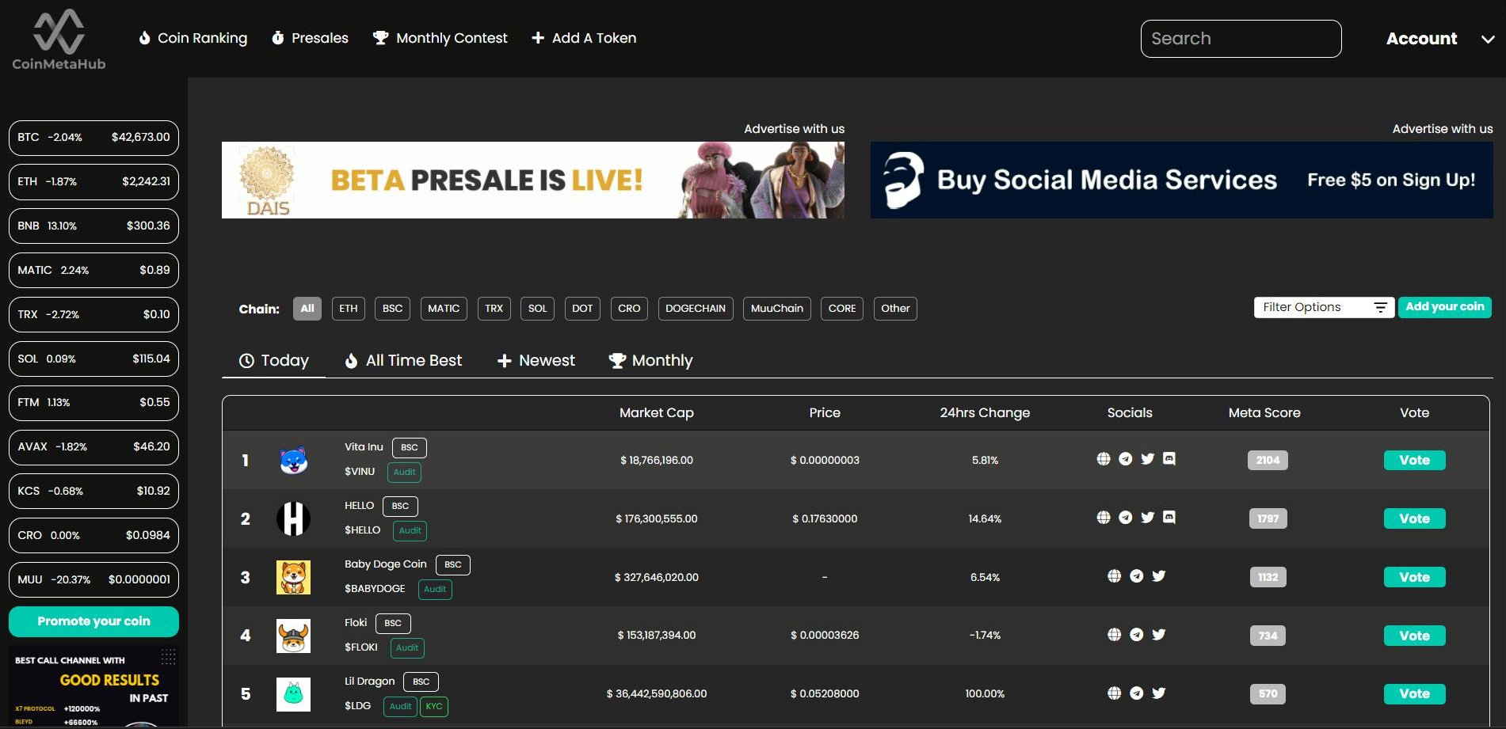The image size is (1506, 729).
Task: Open HELLO website globe icon
Action: 1104,517
